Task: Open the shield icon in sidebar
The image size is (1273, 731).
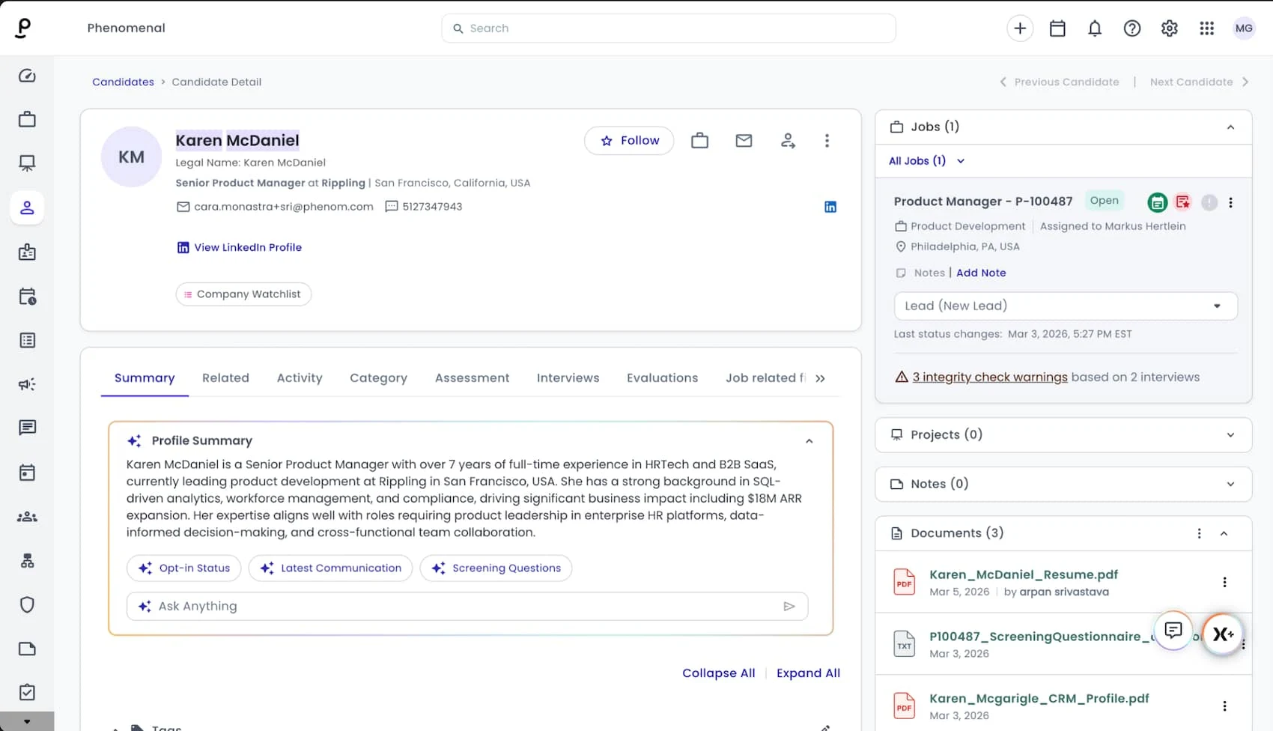Action: (27, 604)
